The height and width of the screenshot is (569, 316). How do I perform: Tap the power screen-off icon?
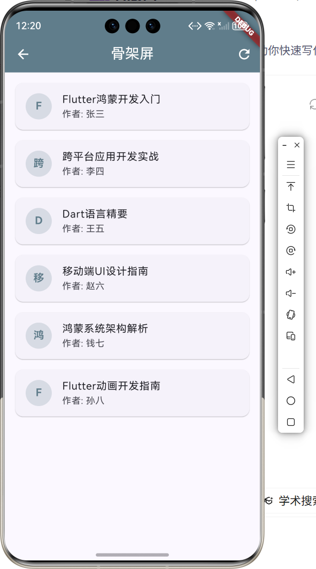(x=291, y=250)
